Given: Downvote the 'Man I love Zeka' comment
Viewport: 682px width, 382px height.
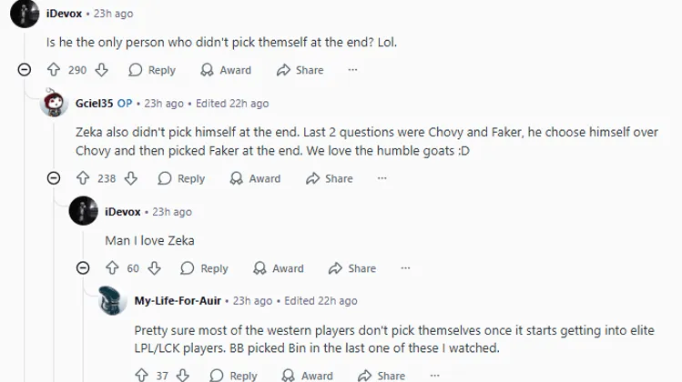Looking at the screenshot, I should (155, 268).
